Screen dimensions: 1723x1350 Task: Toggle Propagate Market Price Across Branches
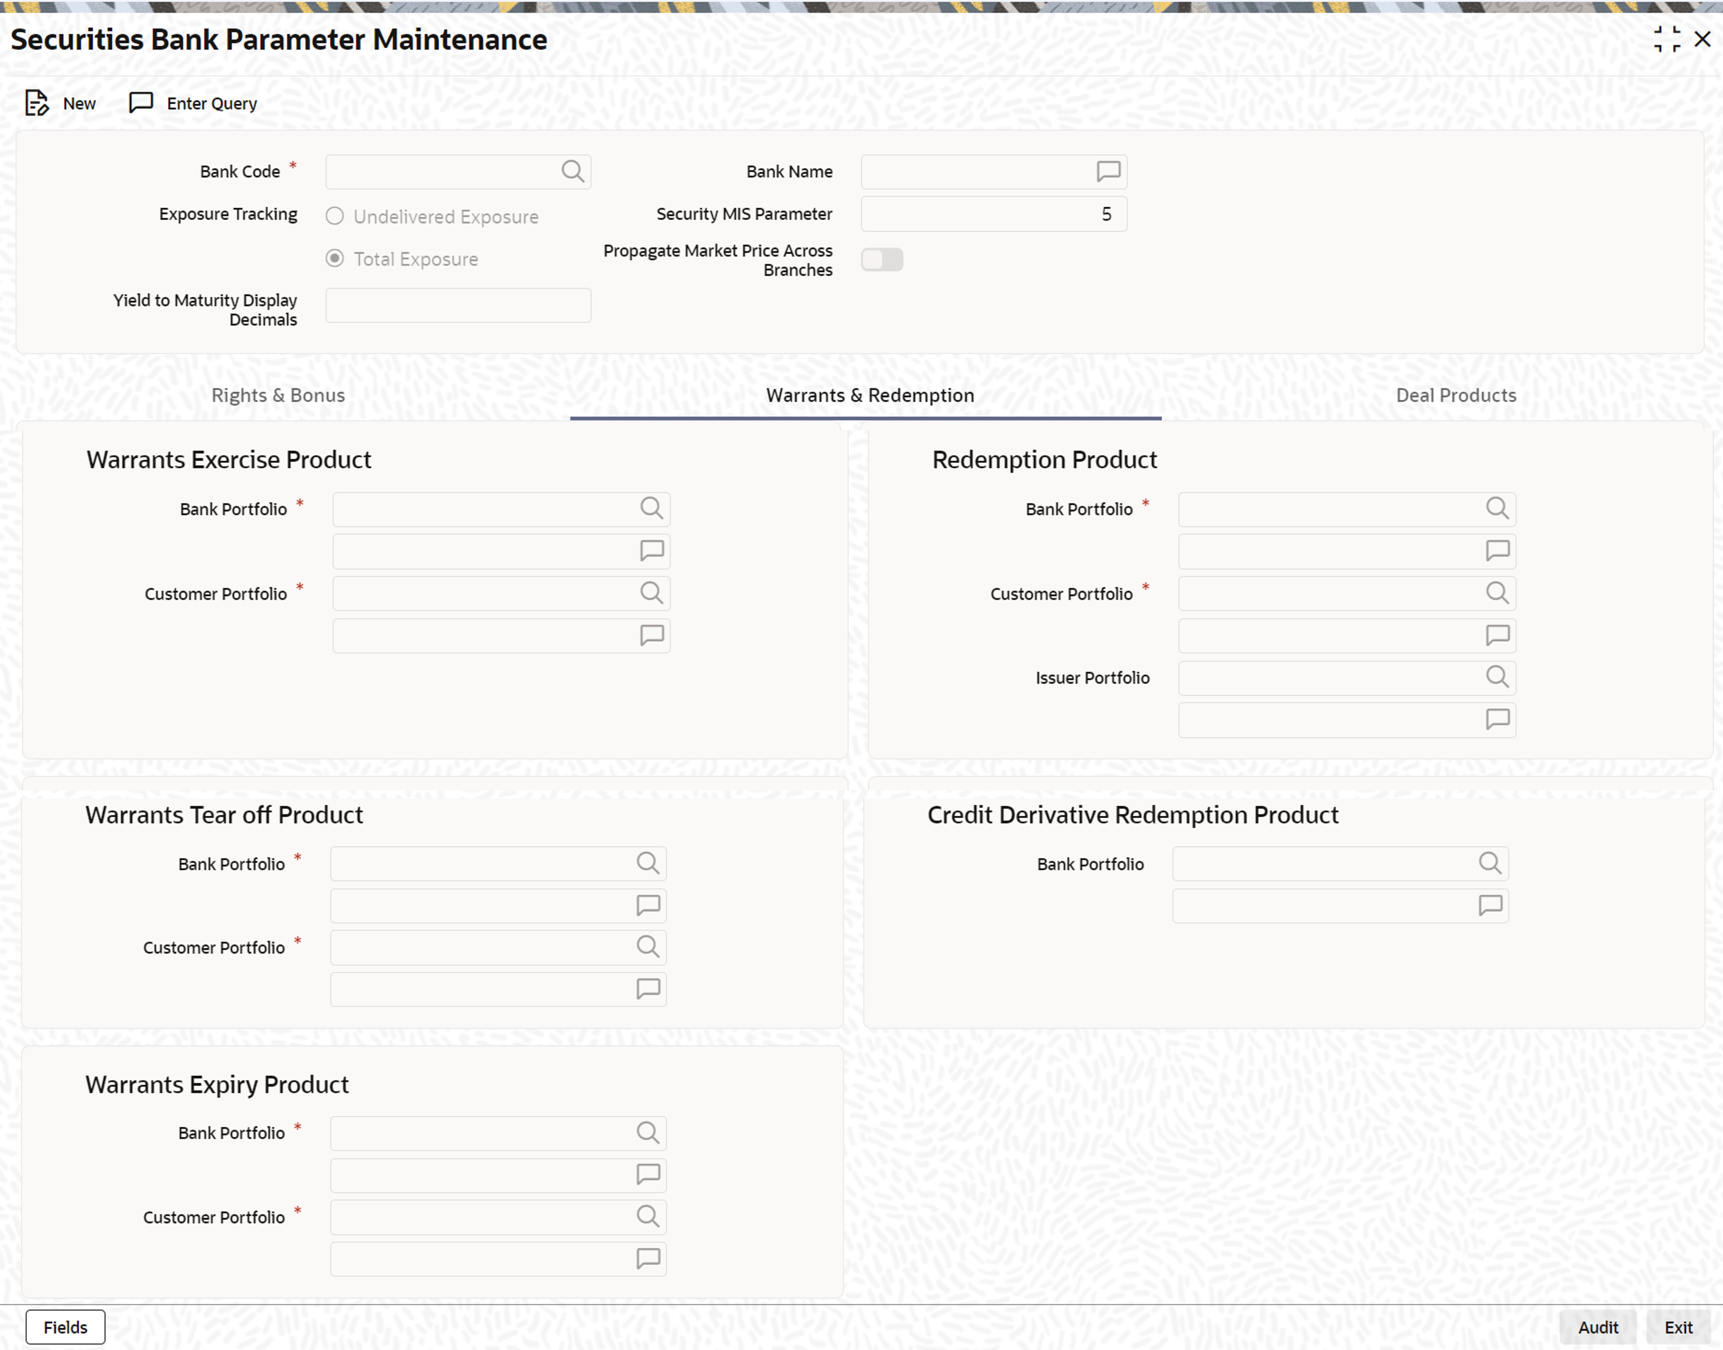pyautogui.click(x=881, y=259)
